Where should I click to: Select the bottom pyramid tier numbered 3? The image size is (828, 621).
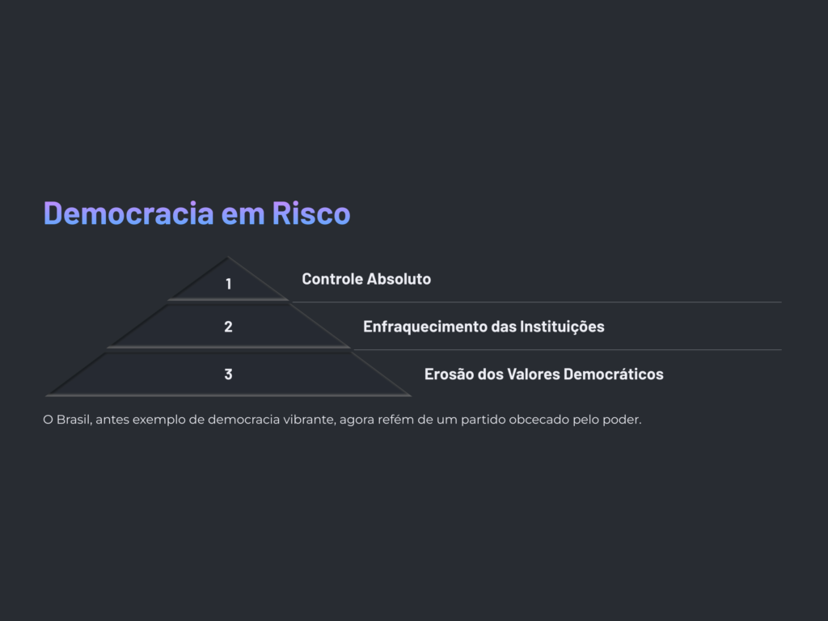pyautogui.click(x=228, y=374)
